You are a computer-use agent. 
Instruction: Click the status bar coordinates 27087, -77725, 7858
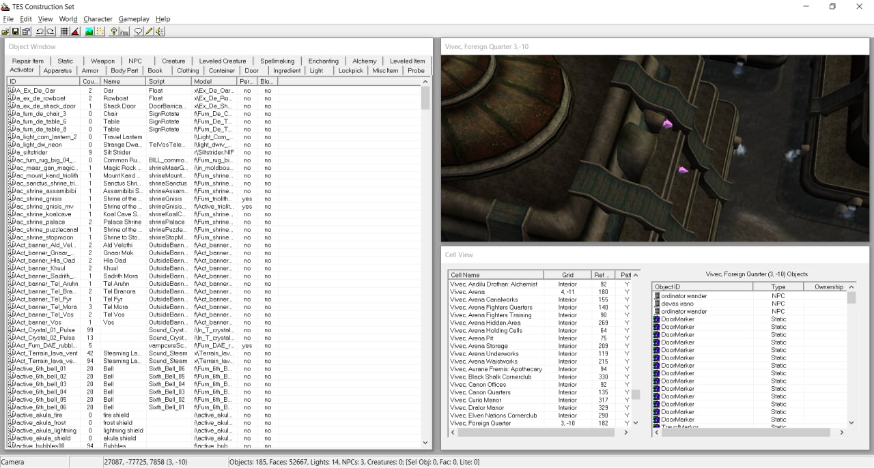[x=145, y=462]
